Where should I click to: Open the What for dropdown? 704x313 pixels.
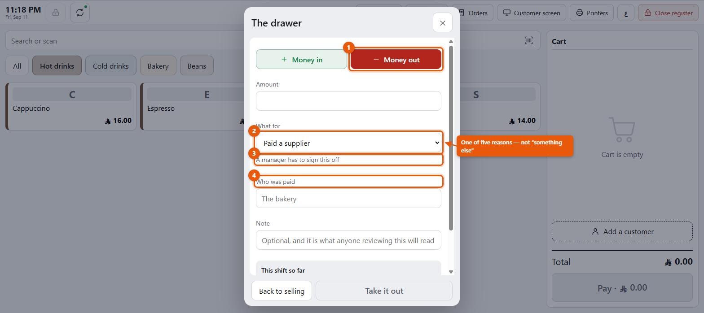tap(348, 143)
